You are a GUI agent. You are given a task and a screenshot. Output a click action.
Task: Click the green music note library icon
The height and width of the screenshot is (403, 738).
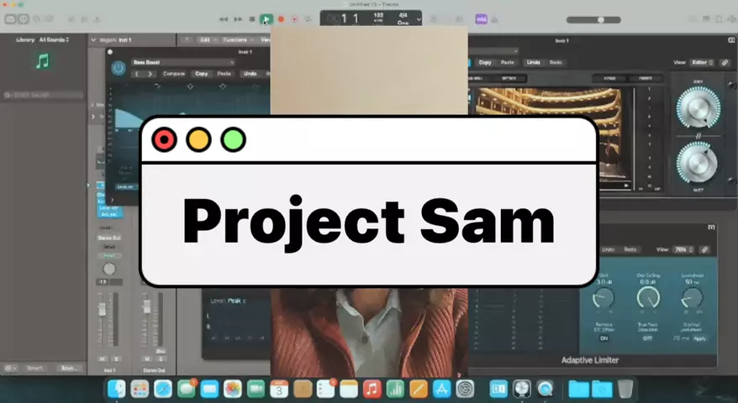coord(43,60)
